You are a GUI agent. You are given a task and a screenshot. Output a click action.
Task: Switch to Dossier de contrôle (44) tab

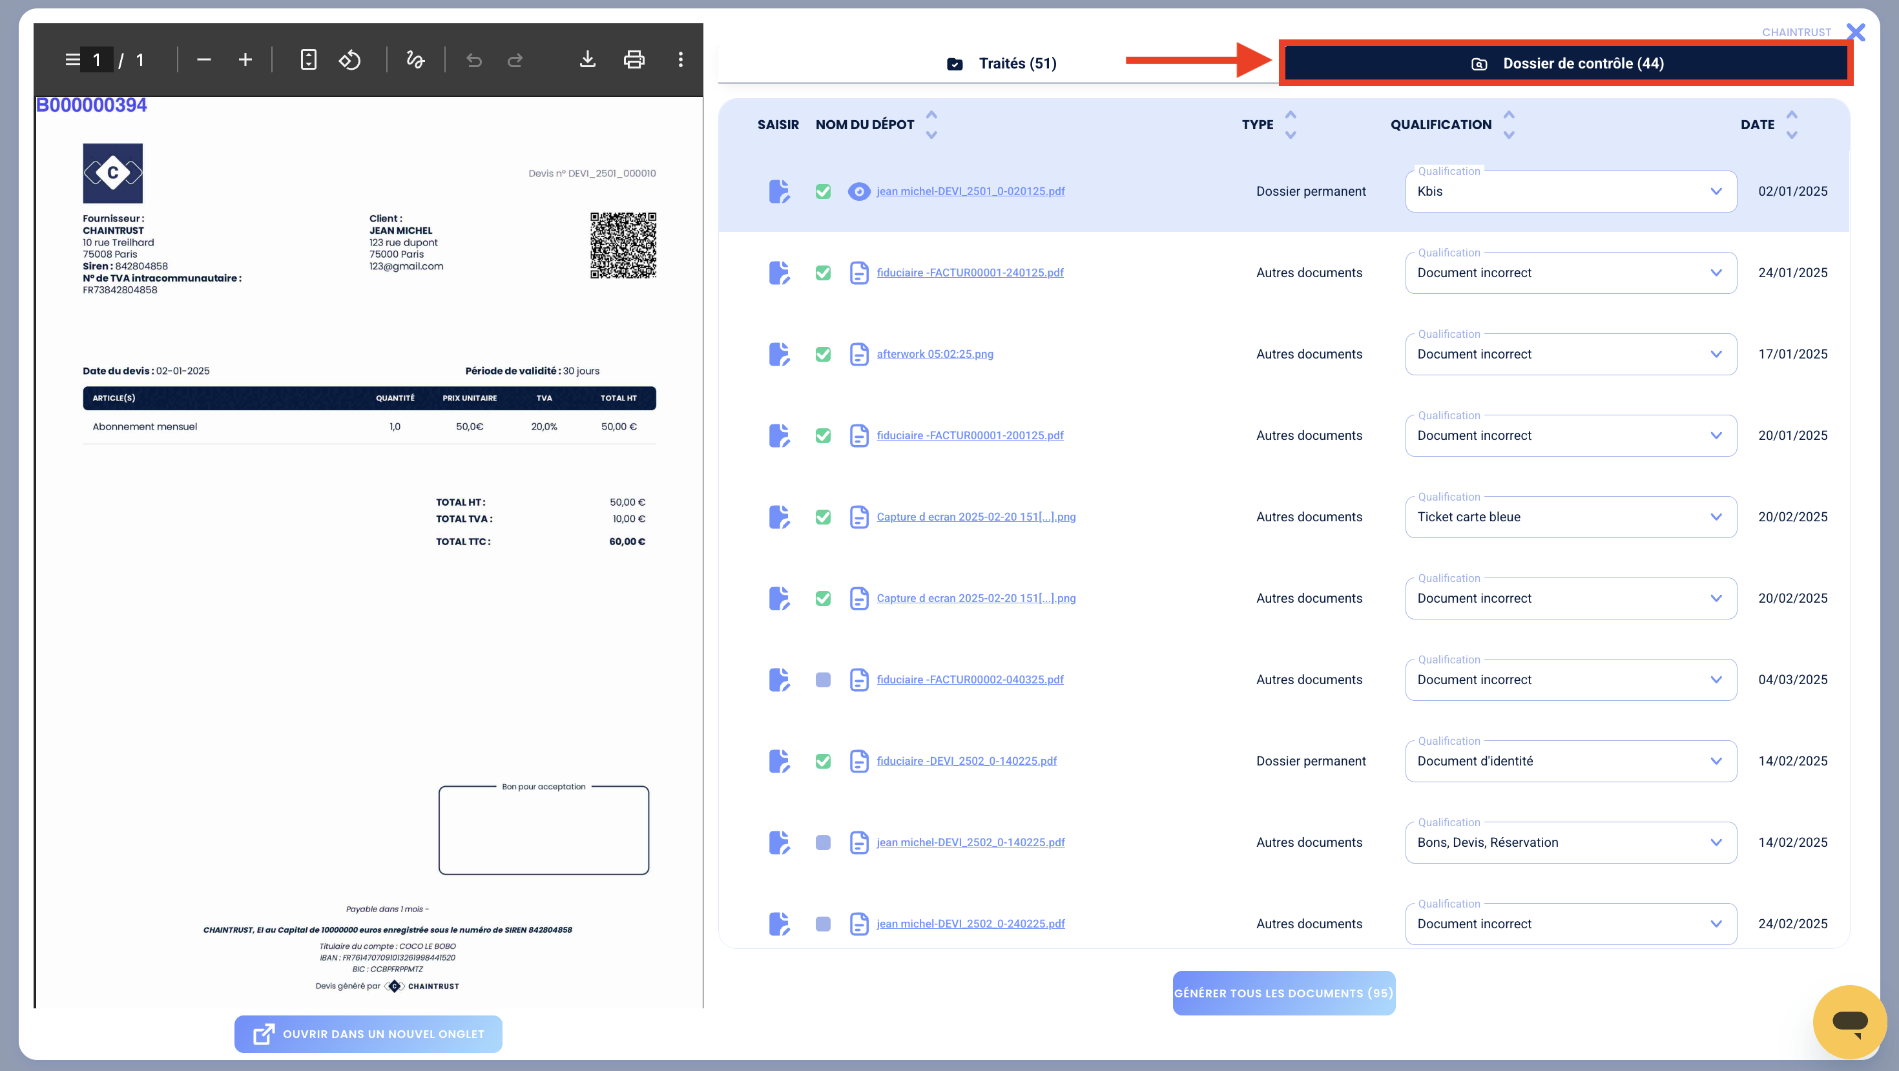1566,63
